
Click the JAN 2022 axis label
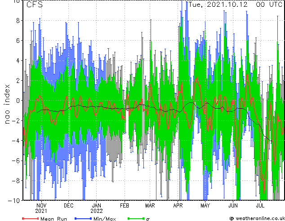(97, 208)
